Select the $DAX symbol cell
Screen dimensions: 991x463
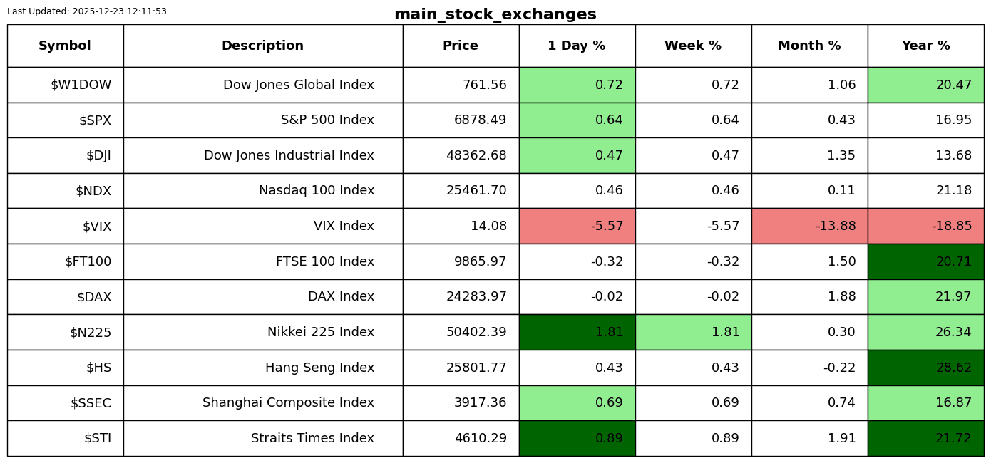coord(94,297)
